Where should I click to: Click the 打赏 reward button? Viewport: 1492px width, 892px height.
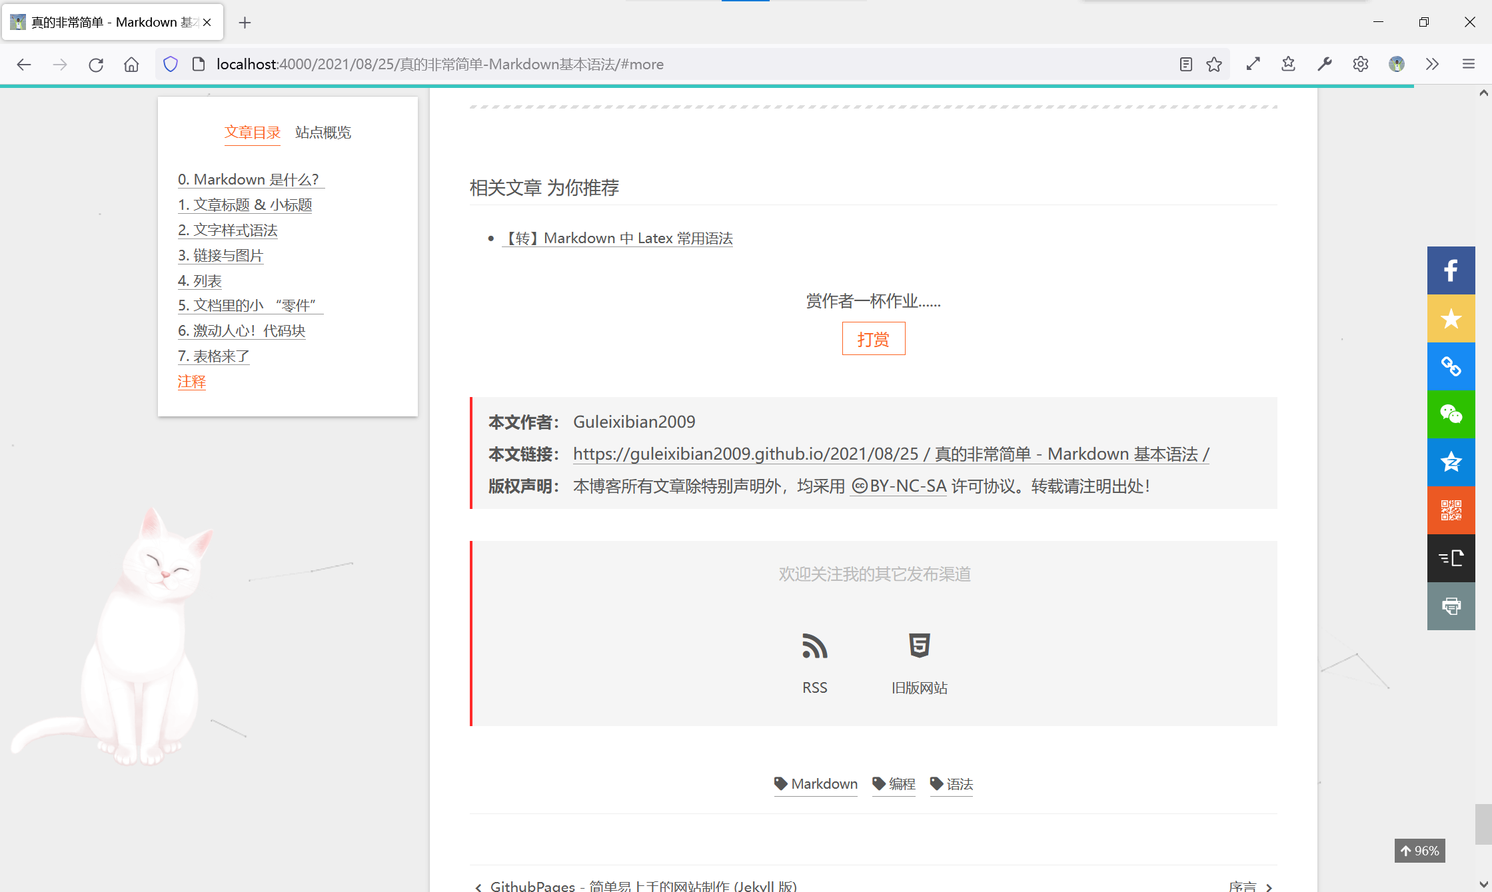point(873,339)
